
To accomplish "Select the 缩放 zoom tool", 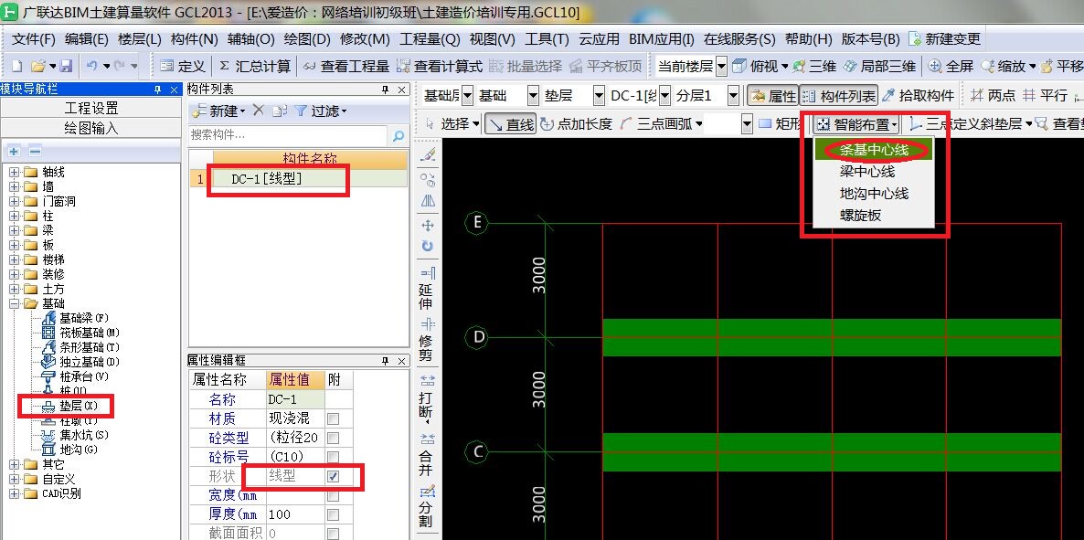I will pyautogui.click(x=1004, y=67).
